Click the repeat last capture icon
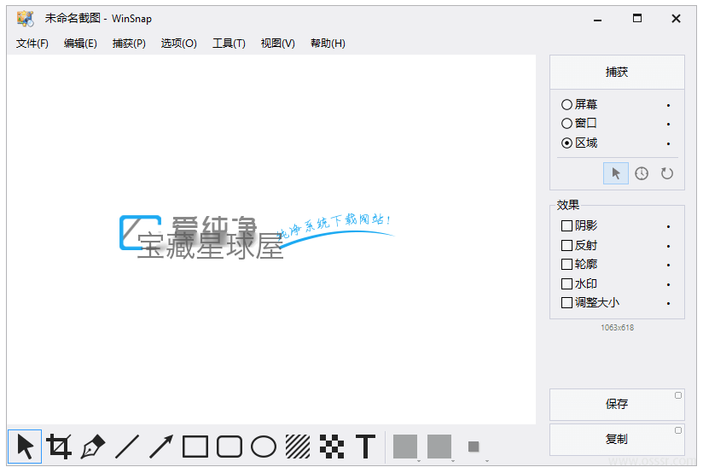This screenshot has width=703, height=473. coord(667,173)
